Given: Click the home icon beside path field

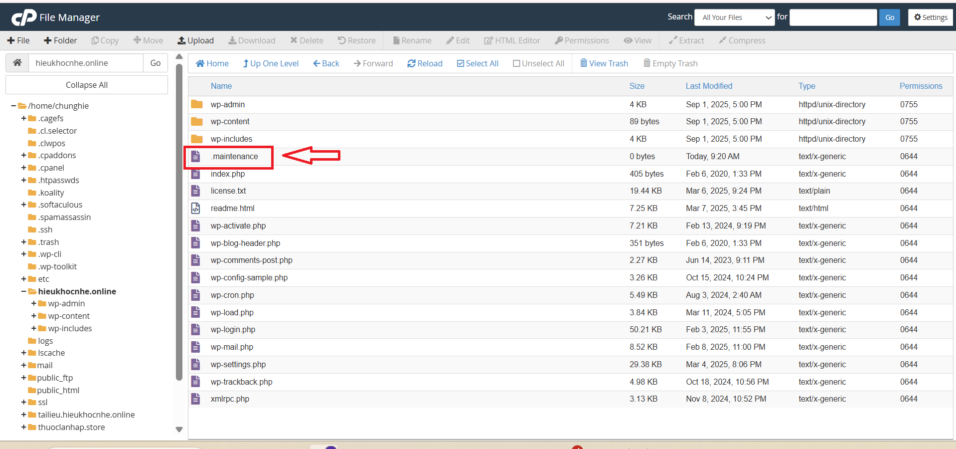Looking at the screenshot, I should pos(17,63).
